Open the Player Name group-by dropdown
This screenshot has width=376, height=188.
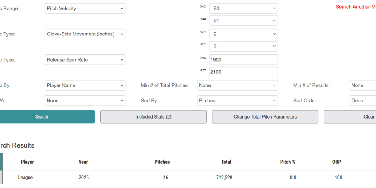click(x=85, y=86)
